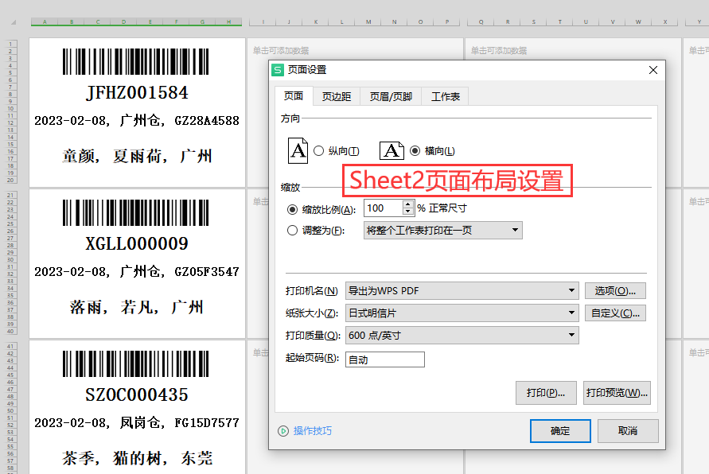Confirm with the 确定 button
The height and width of the screenshot is (474, 709).
click(x=560, y=430)
